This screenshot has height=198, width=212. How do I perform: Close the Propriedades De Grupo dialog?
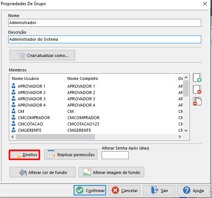tap(205, 4)
